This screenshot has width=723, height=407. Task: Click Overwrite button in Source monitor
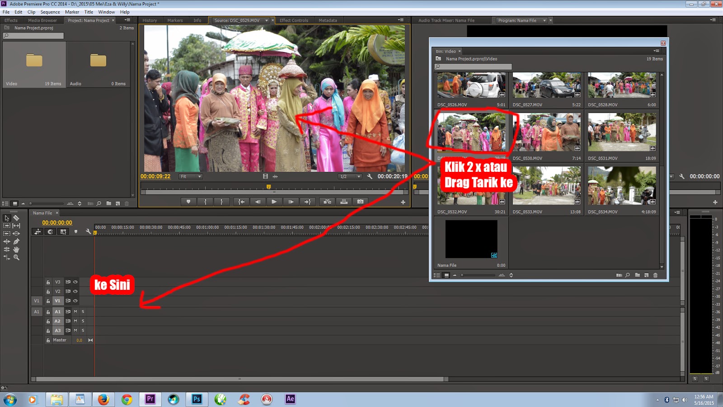point(344,202)
